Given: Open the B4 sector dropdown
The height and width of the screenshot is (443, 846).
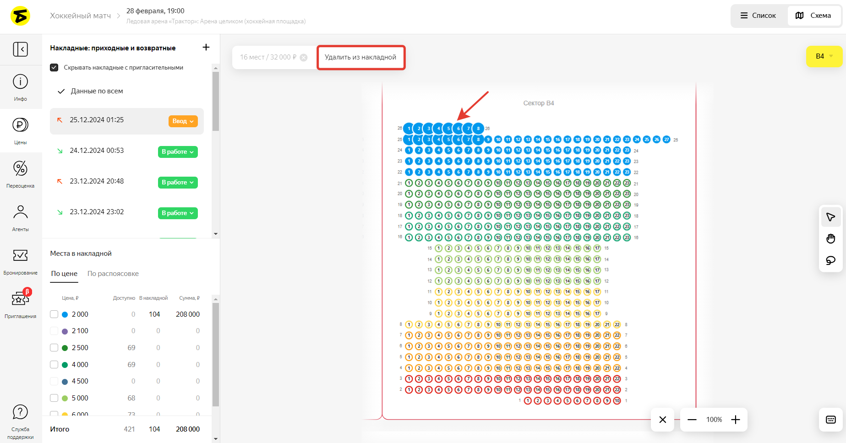Looking at the screenshot, I should pyautogui.click(x=824, y=56).
